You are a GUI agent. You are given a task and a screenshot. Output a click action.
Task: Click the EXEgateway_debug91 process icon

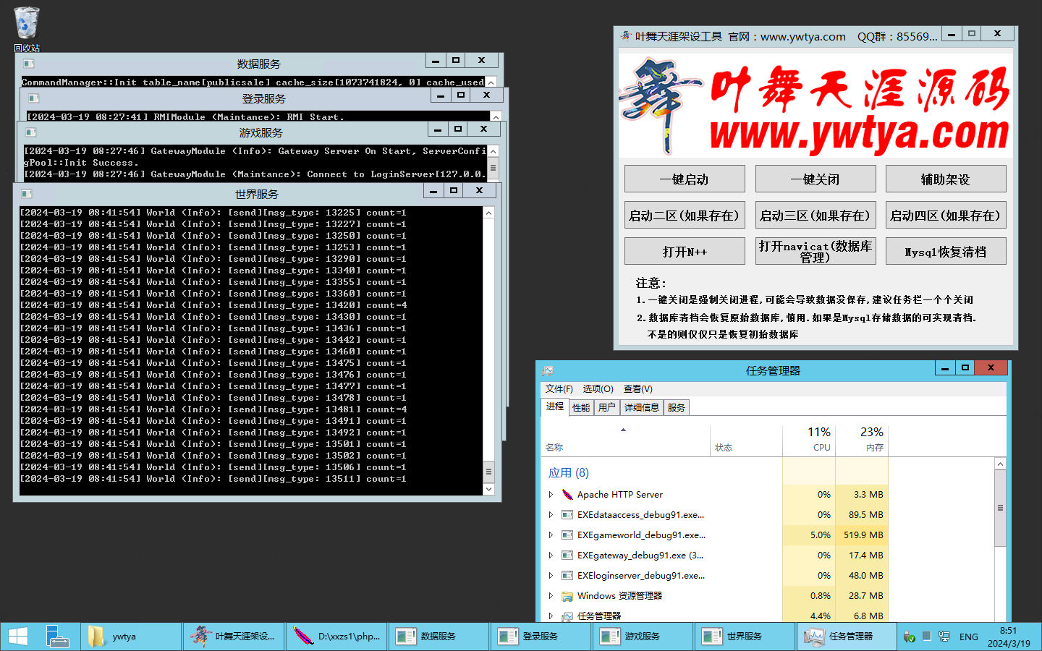[567, 556]
